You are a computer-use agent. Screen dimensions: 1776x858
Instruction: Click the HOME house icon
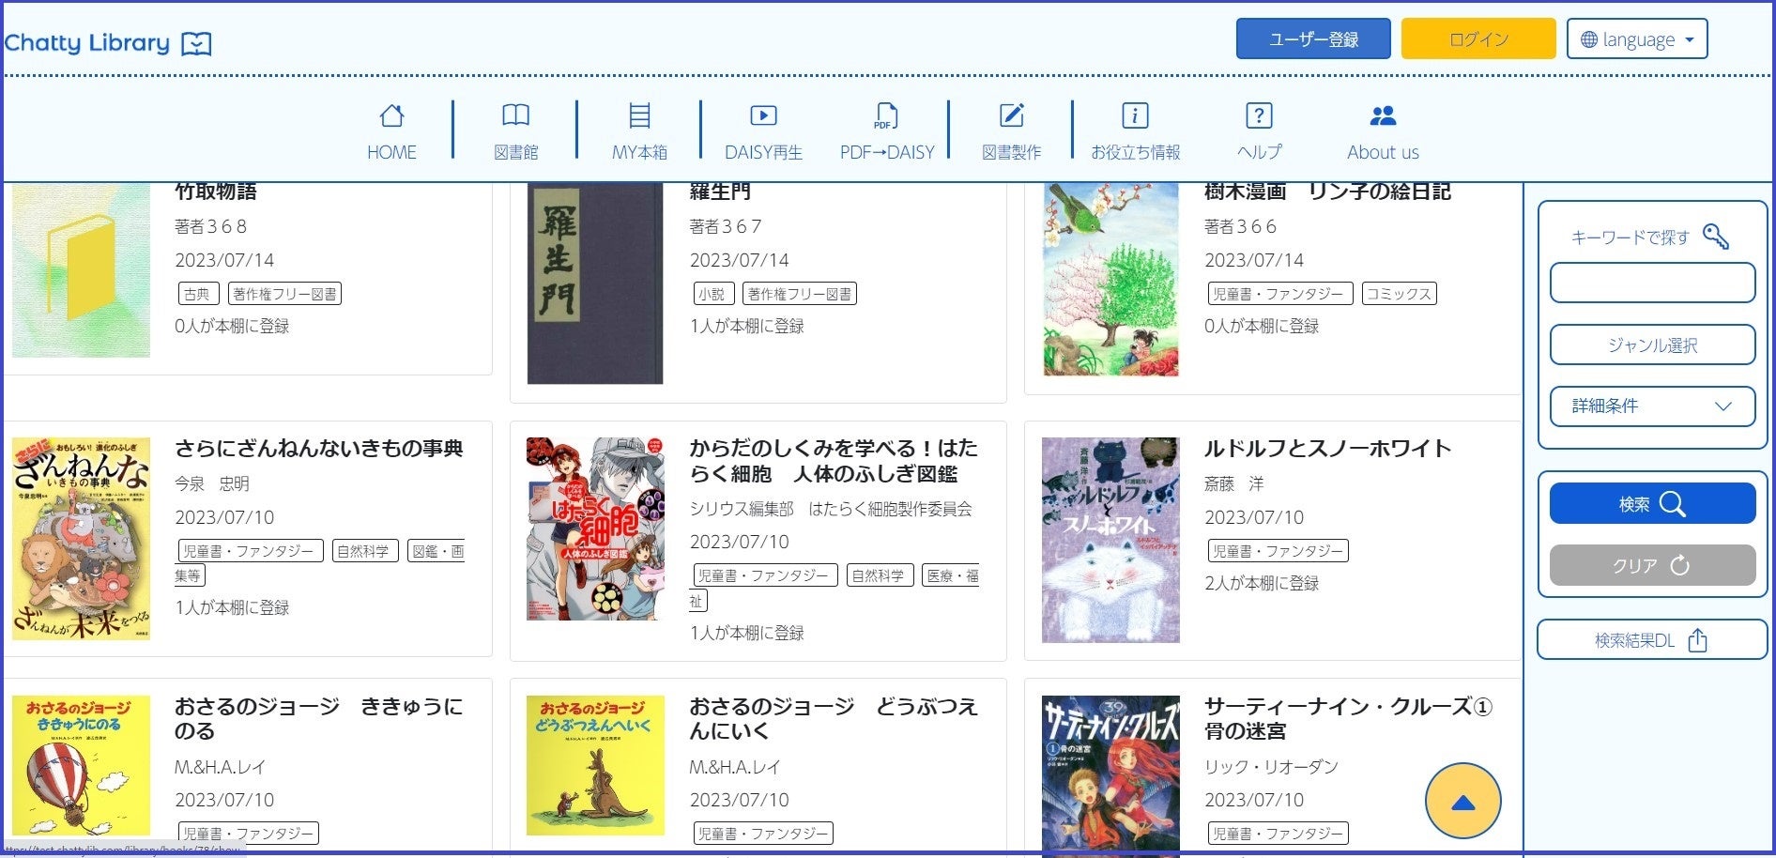391,115
